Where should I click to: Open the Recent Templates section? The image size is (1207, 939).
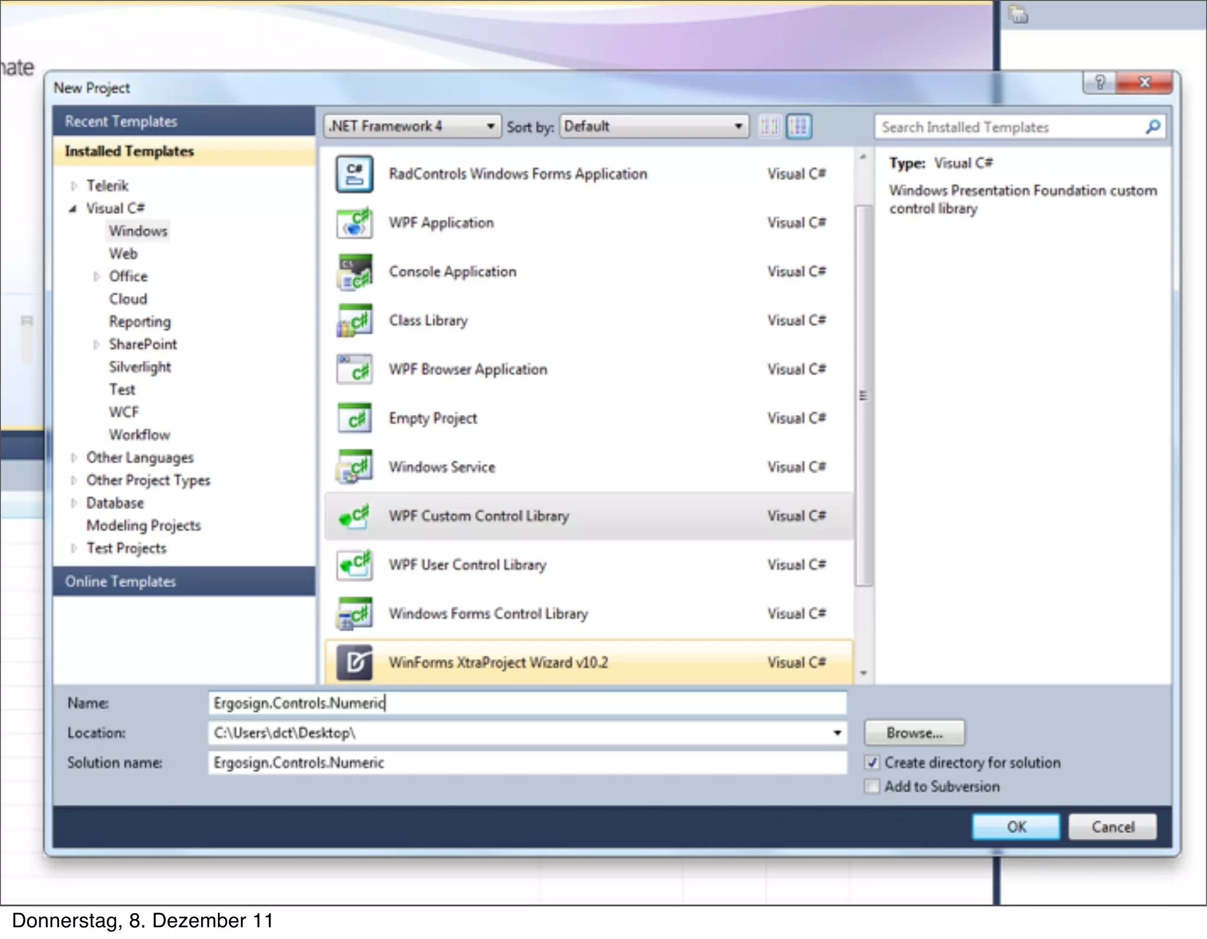(121, 121)
